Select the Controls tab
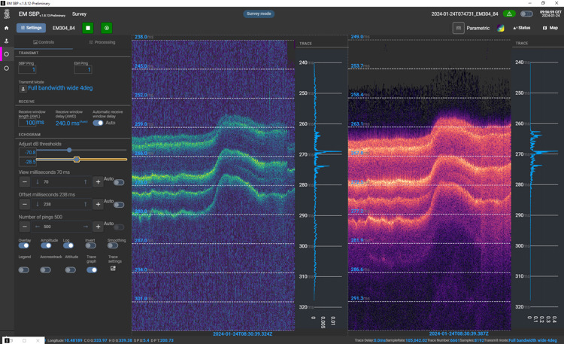The image size is (564, 344). (44, 42)
